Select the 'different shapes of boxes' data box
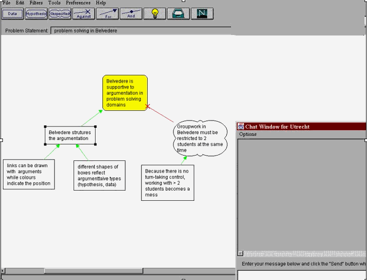 pos(99,175)
